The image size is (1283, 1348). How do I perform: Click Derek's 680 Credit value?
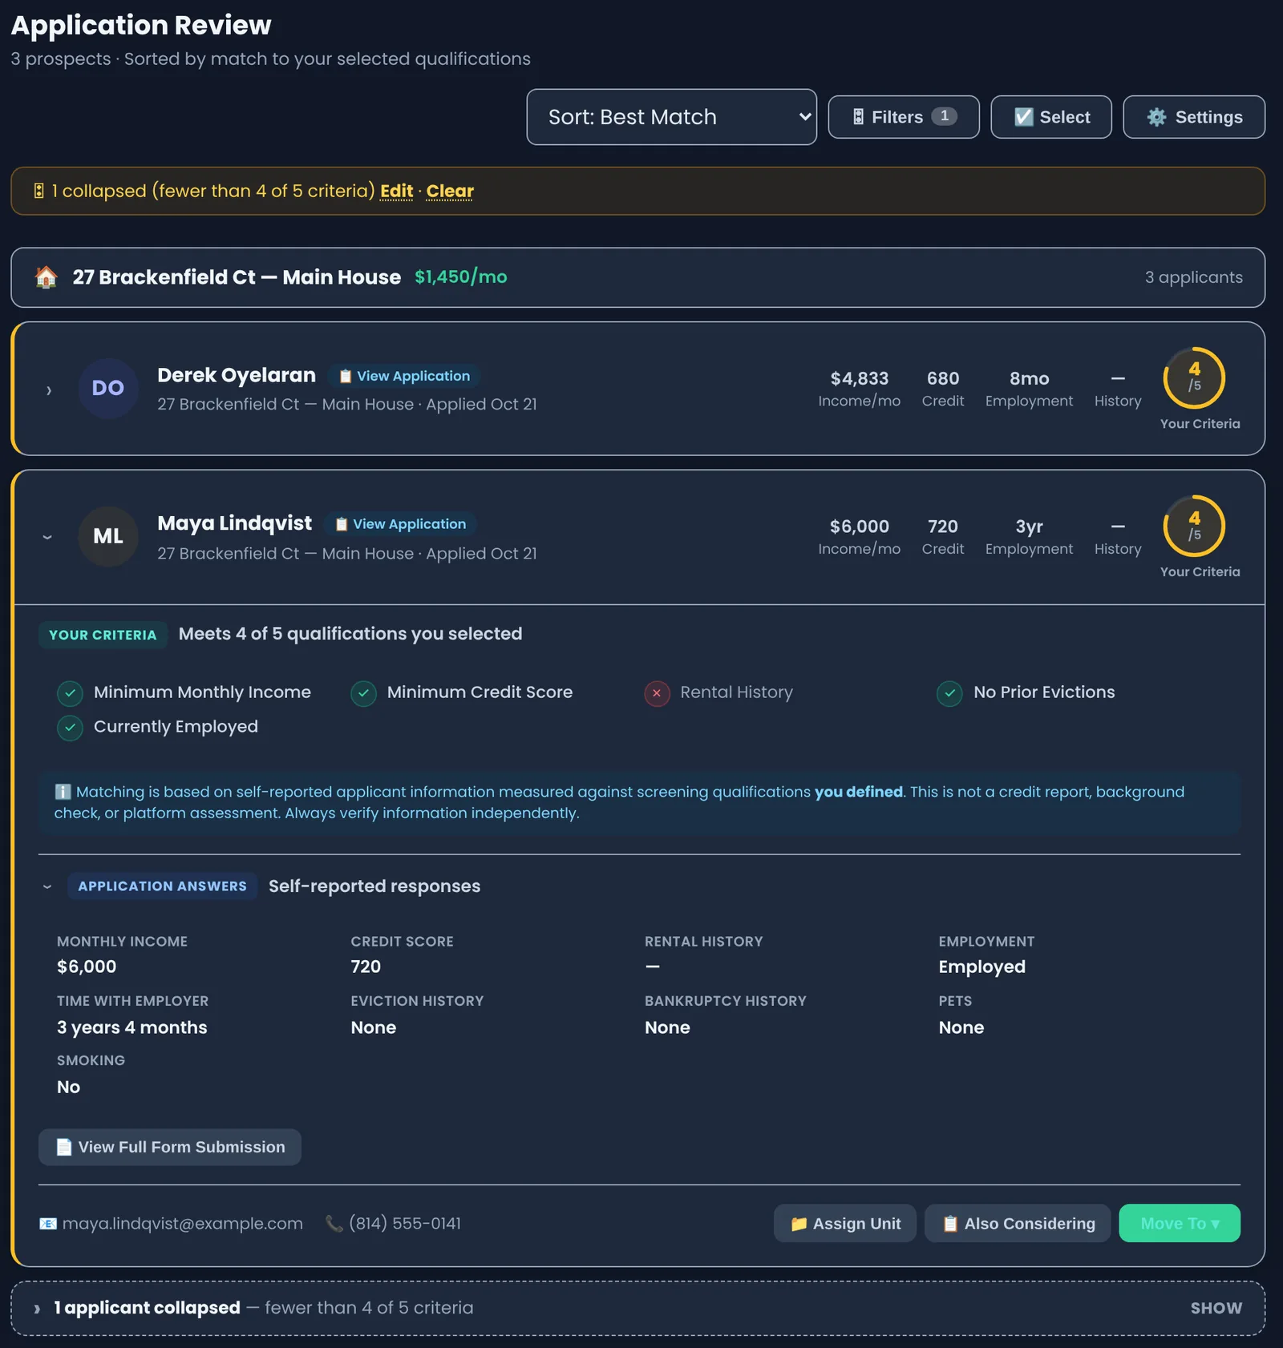pyautogui.click(x=942, y=378)
